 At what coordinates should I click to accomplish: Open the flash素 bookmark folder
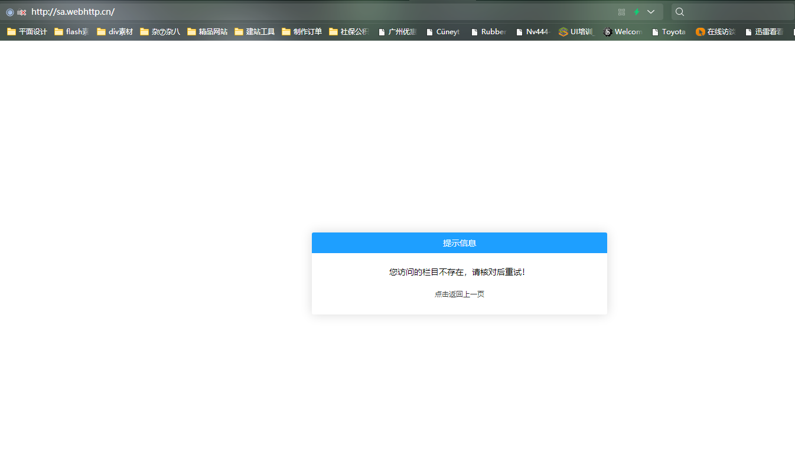[71, 32]
